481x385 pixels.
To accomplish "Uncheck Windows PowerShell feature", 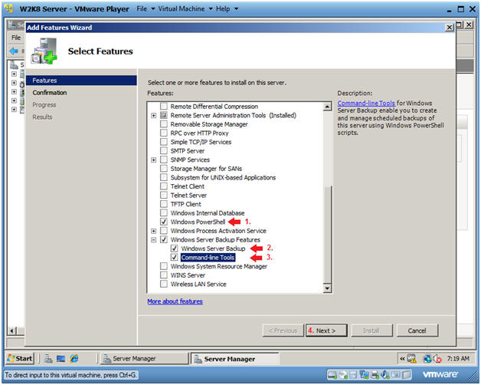I will pos(164,222).
